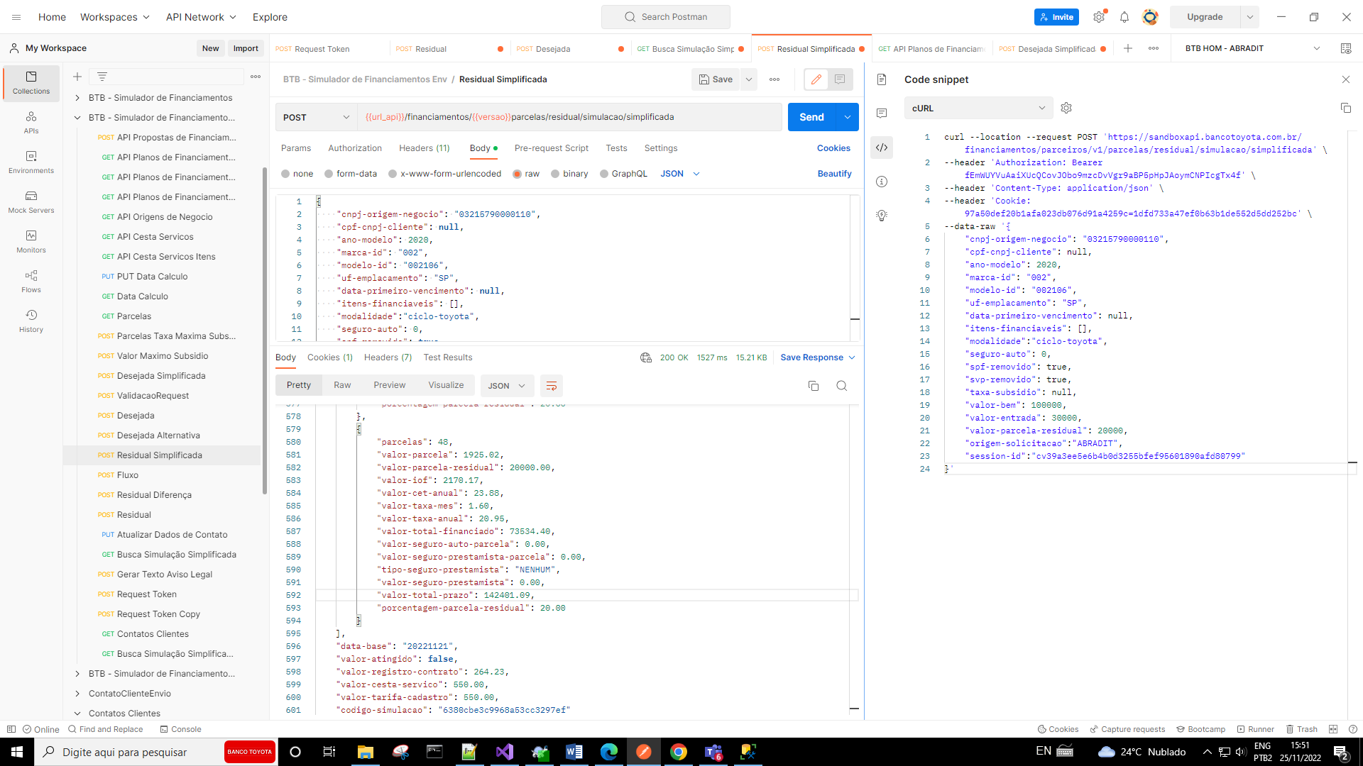The image size is (1363, 766).
Task: Open the History sidebar panel
Action: click(31, 321)
